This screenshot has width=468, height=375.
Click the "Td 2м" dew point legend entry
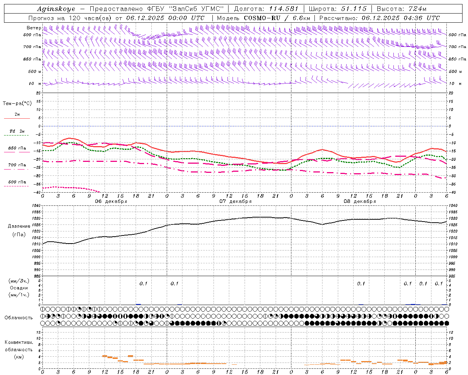(x=17, y=131)
